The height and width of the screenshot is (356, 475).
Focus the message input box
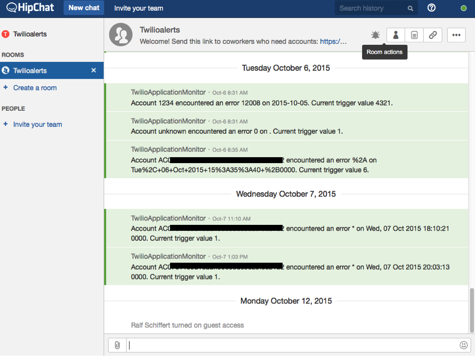click(291, 345)
